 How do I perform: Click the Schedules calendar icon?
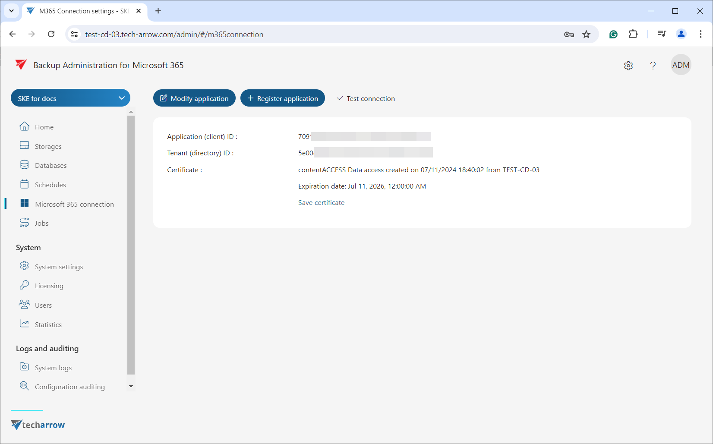point(25,184)
